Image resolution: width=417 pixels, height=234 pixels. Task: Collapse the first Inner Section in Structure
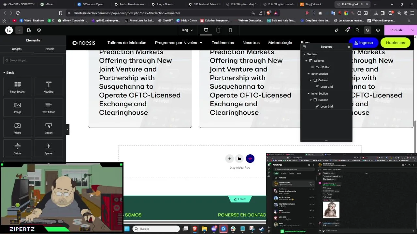click(309, 74)
